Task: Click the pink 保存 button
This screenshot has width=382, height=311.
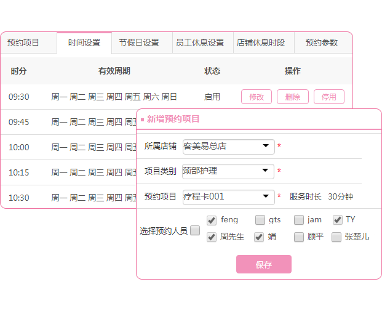Action: 263,265
